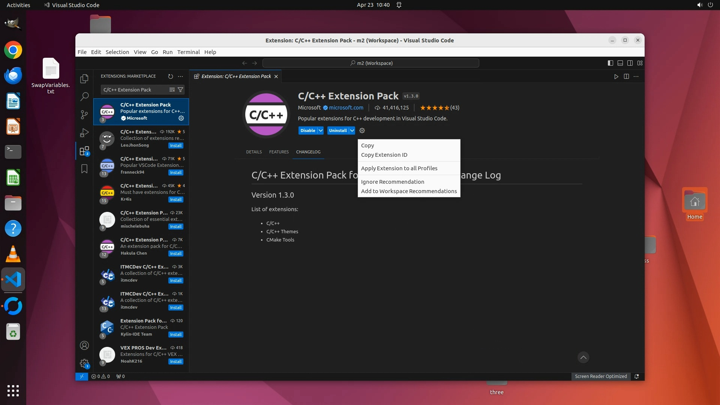The height and width of the screenshot is (405, 720).
Task: Open the Accounts icon in activity bar
Action: 84,345
